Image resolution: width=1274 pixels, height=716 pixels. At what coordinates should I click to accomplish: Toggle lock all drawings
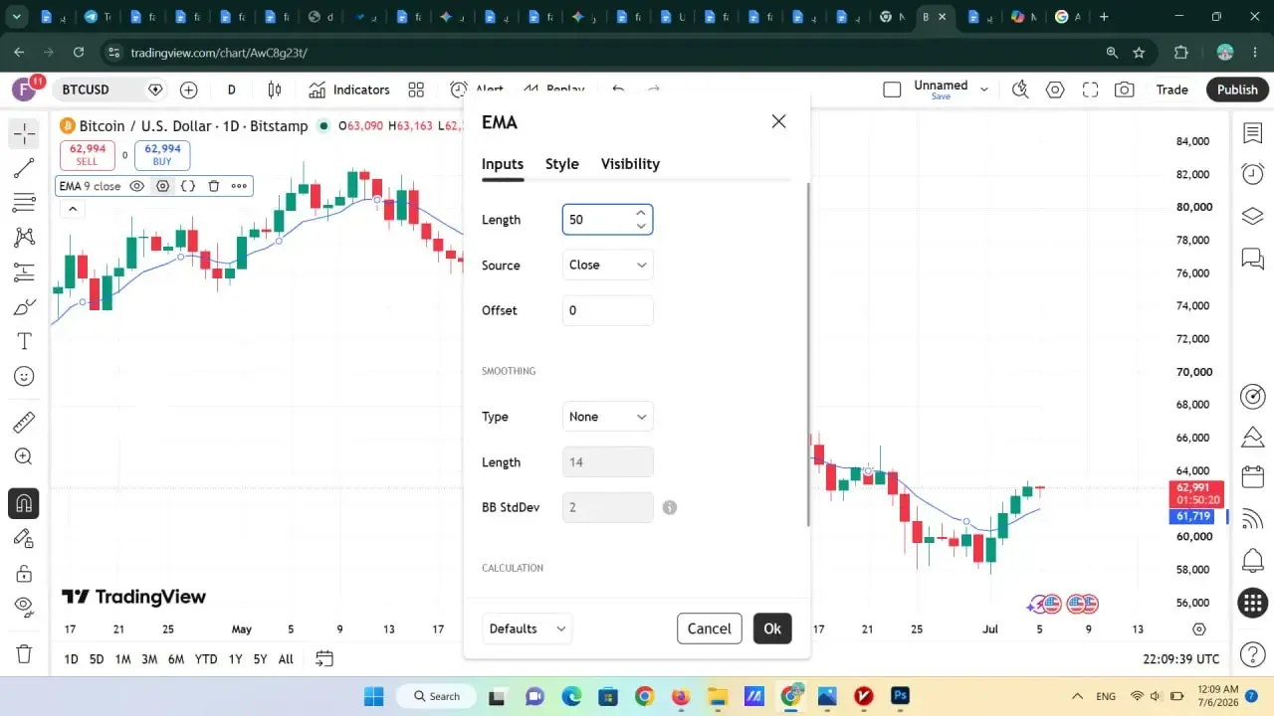(24, 573)
